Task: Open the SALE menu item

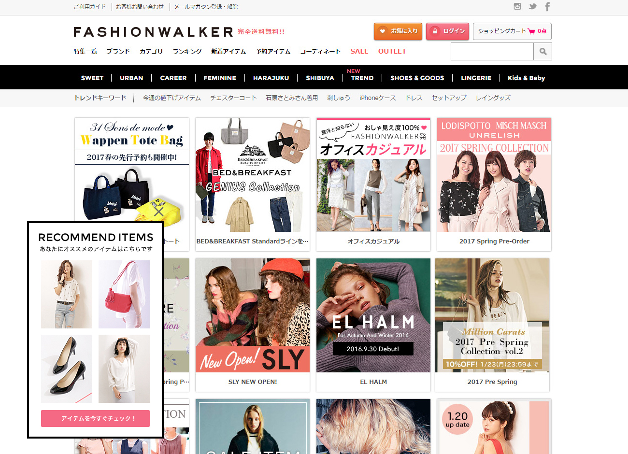Action: [x=359, y=51]
